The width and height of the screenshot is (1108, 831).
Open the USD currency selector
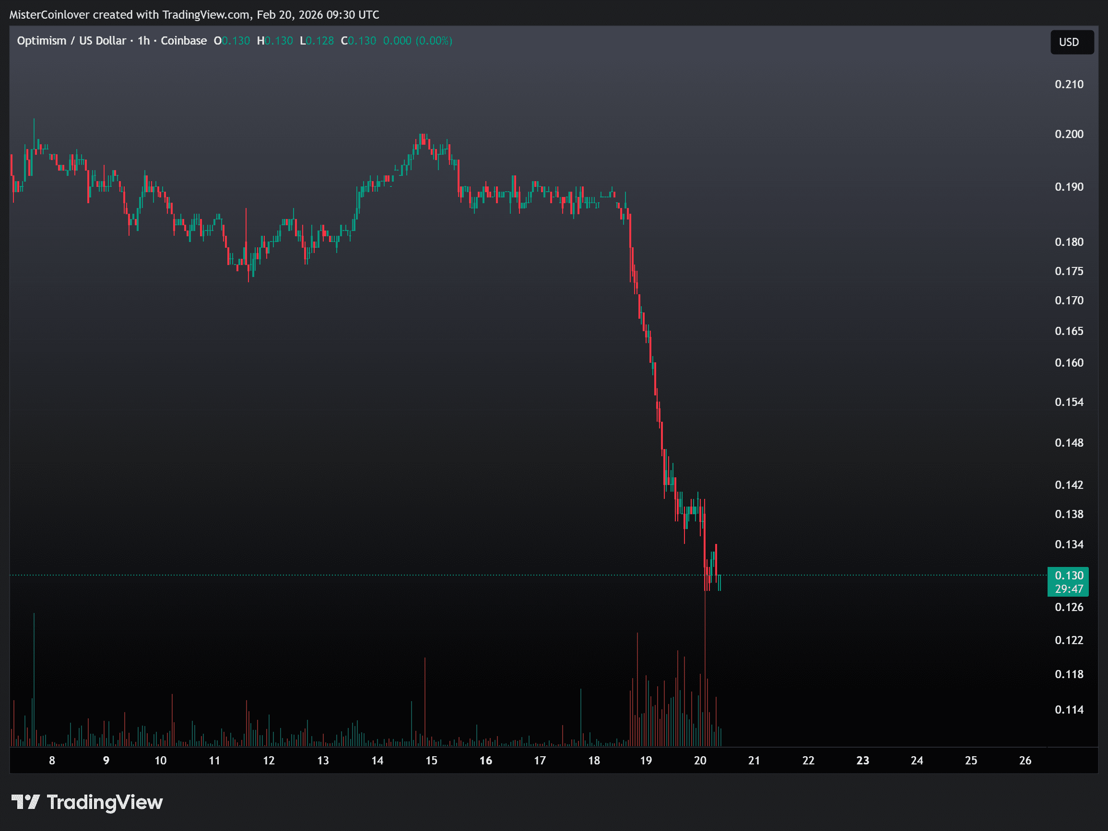[1071, 42]
